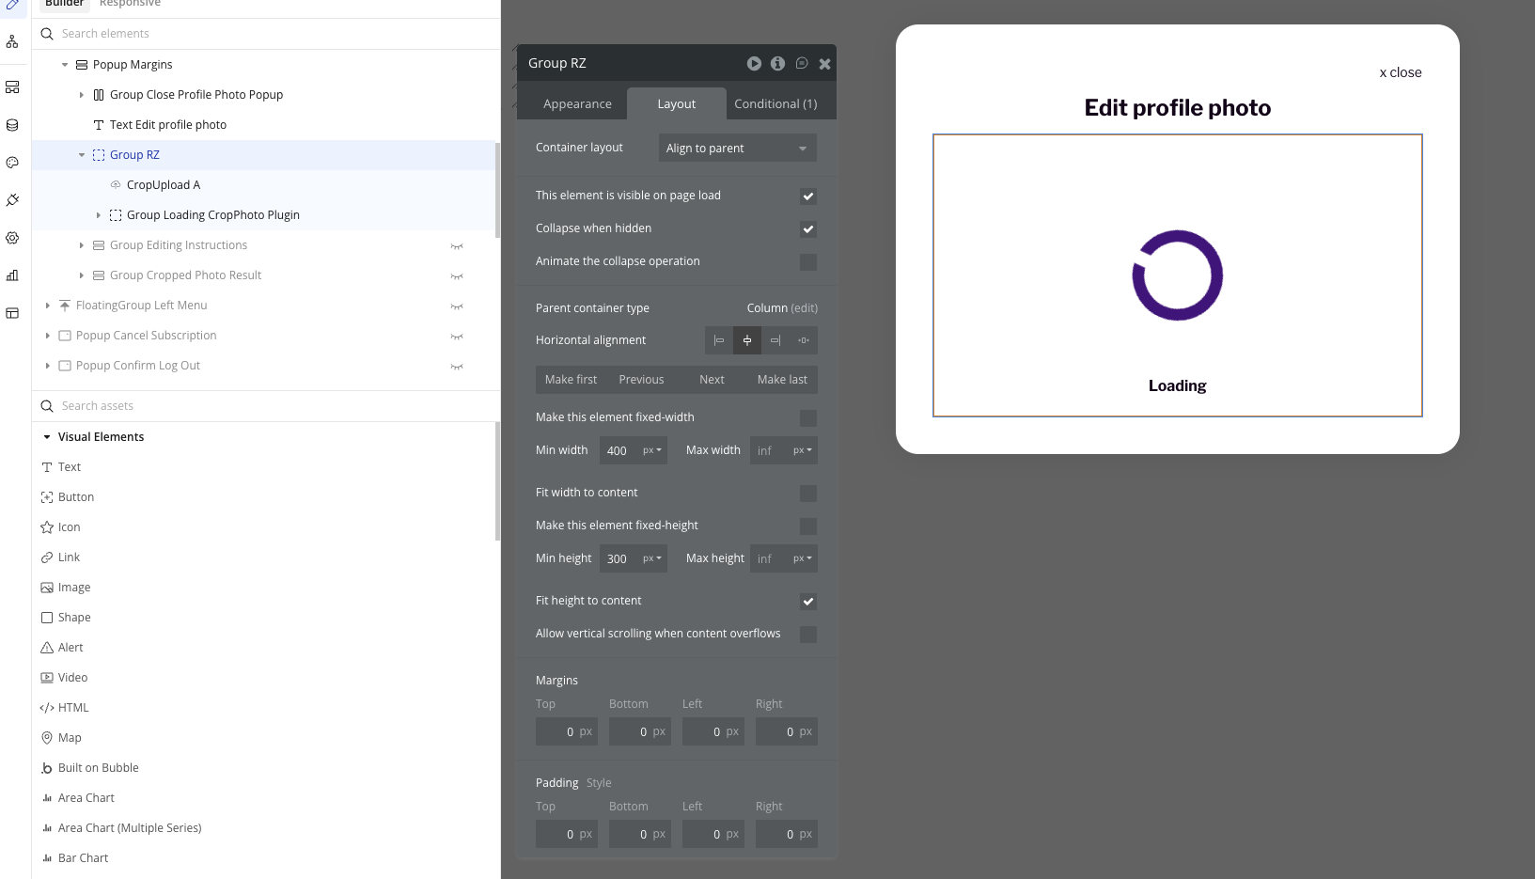This screenshot has width=1535, height=879.
Task: Open the Settings gear in left sidebar
Action: 12,238
